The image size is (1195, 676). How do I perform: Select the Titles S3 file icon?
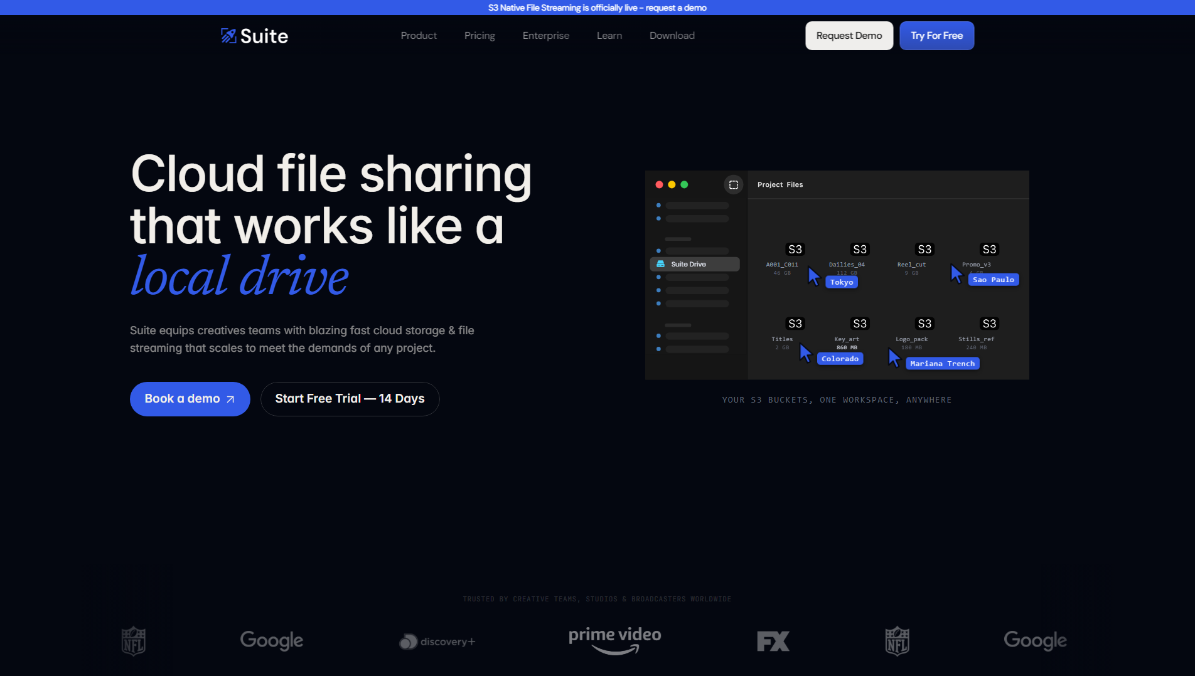[x=795, y=324]
